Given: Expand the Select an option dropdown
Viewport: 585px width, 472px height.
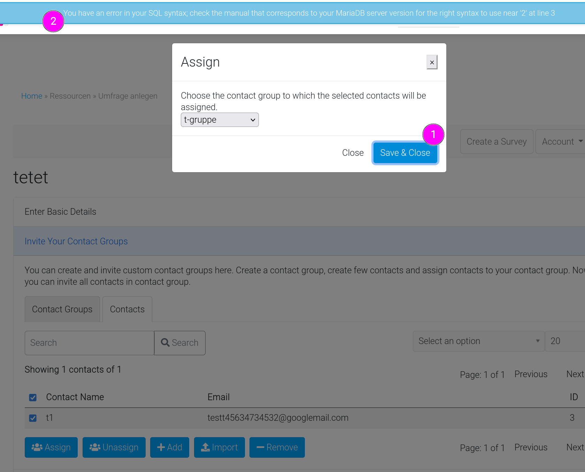Looking at the screenshot, I should (478, 341).
